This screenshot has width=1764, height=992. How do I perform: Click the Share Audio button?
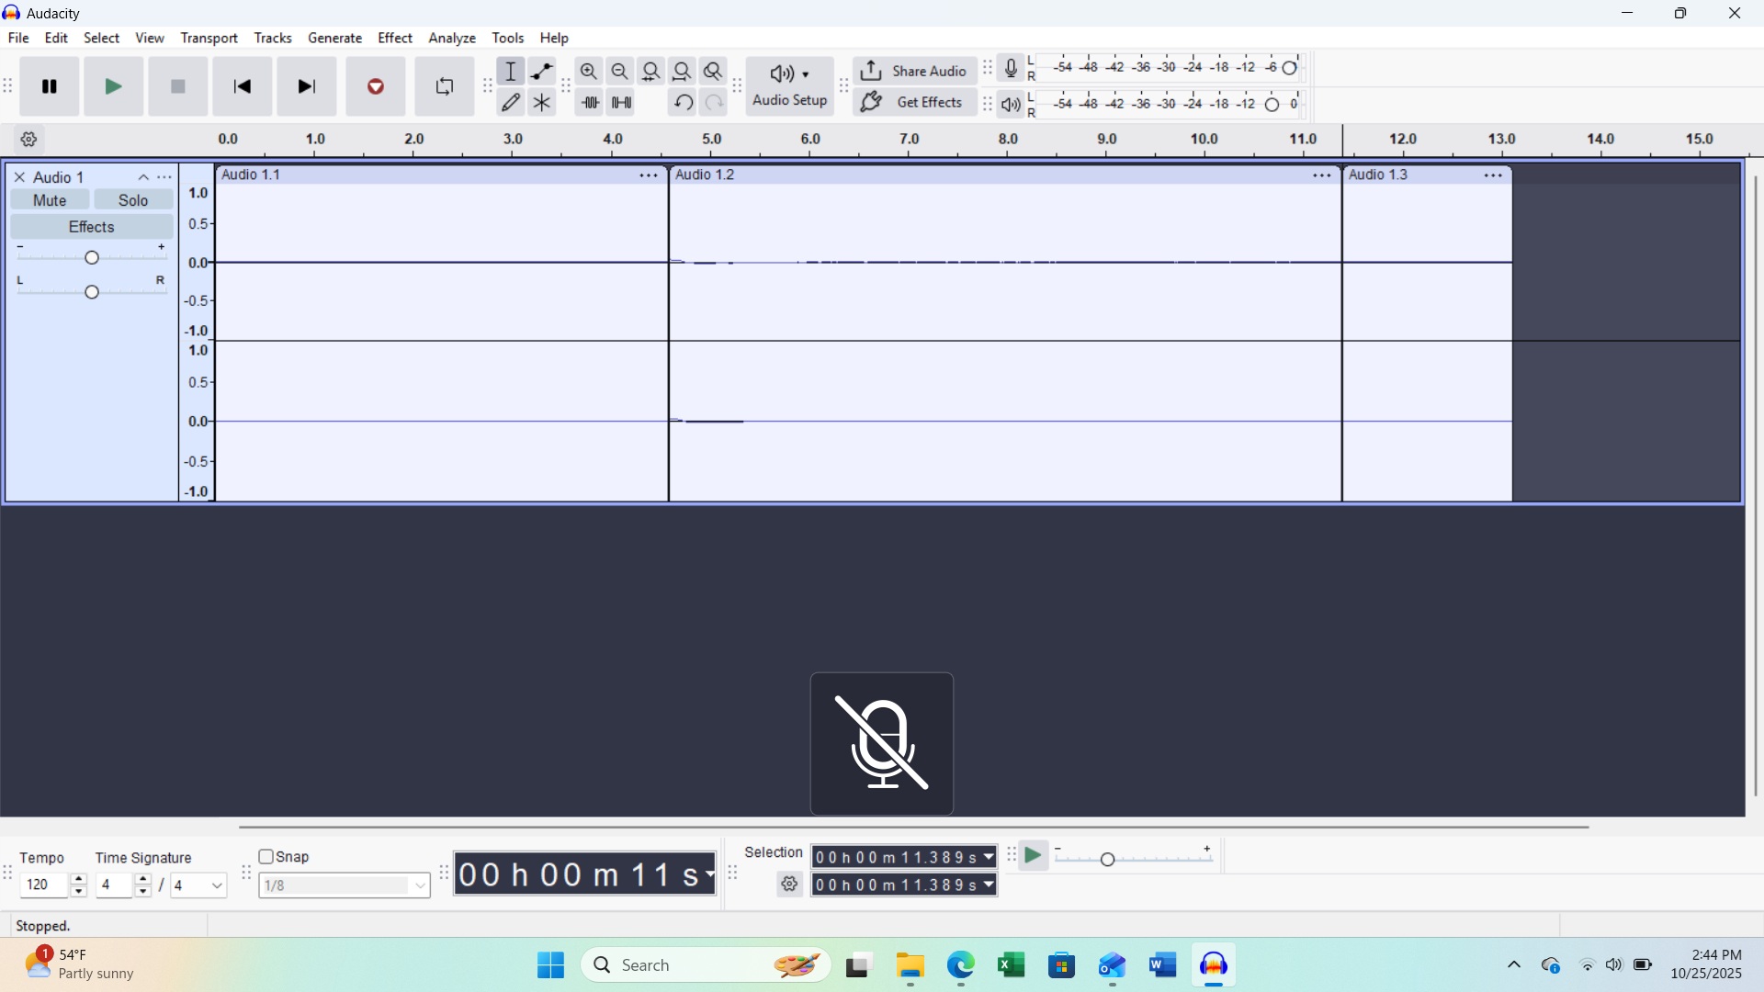(x=915, y=71)
